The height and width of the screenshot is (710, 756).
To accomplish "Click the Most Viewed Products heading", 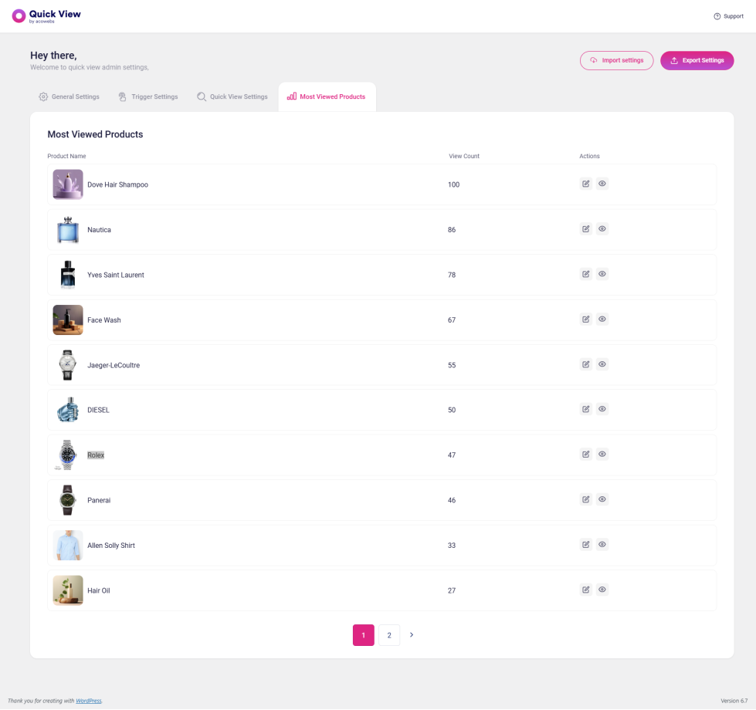I will [x=96, y=134].
